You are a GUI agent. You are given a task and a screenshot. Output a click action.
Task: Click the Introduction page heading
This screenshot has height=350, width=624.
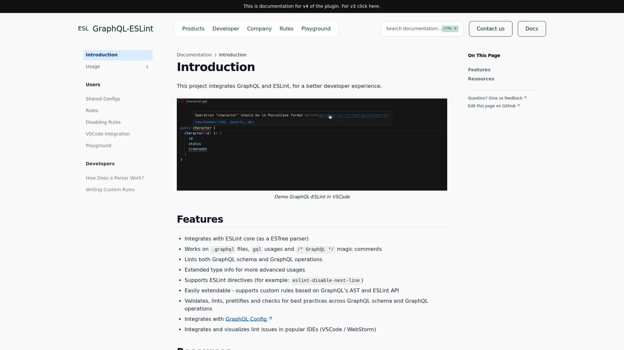point(216,67)
